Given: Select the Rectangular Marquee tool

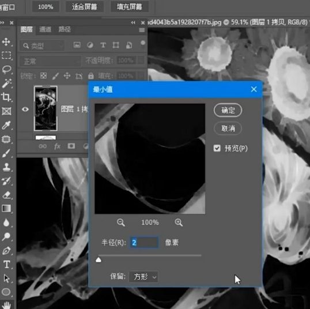Looking at the screenshot, I should pos(6,55).
